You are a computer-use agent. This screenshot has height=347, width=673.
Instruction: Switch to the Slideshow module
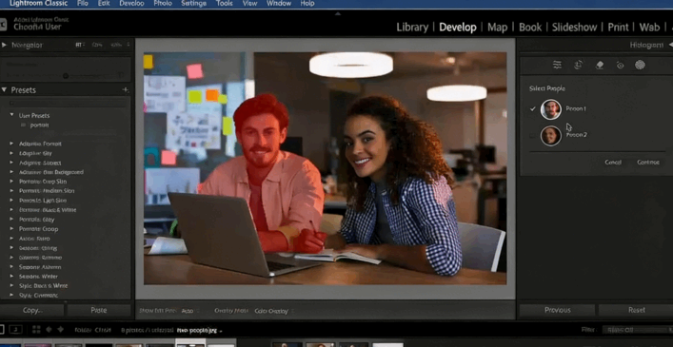coord(574,27)
